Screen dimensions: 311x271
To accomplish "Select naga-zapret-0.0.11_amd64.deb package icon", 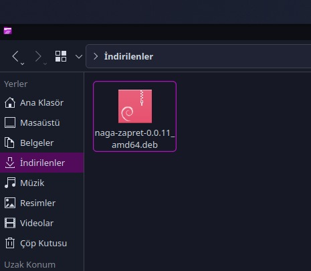I will pyautogui.click(x=135, y=106).
